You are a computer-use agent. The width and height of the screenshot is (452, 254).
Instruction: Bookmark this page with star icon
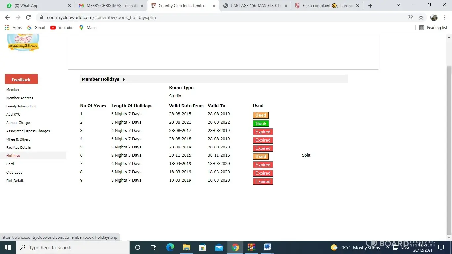(421, 17)
